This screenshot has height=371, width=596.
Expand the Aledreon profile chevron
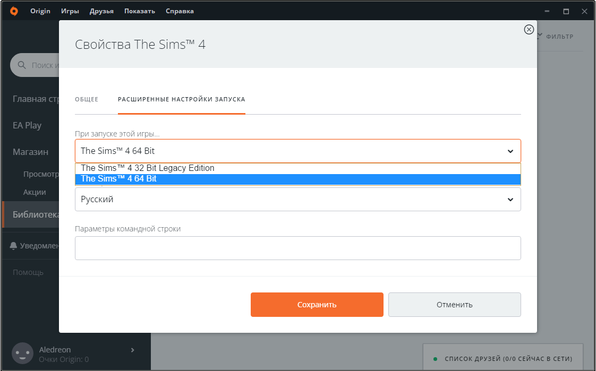tap(133, 350)
